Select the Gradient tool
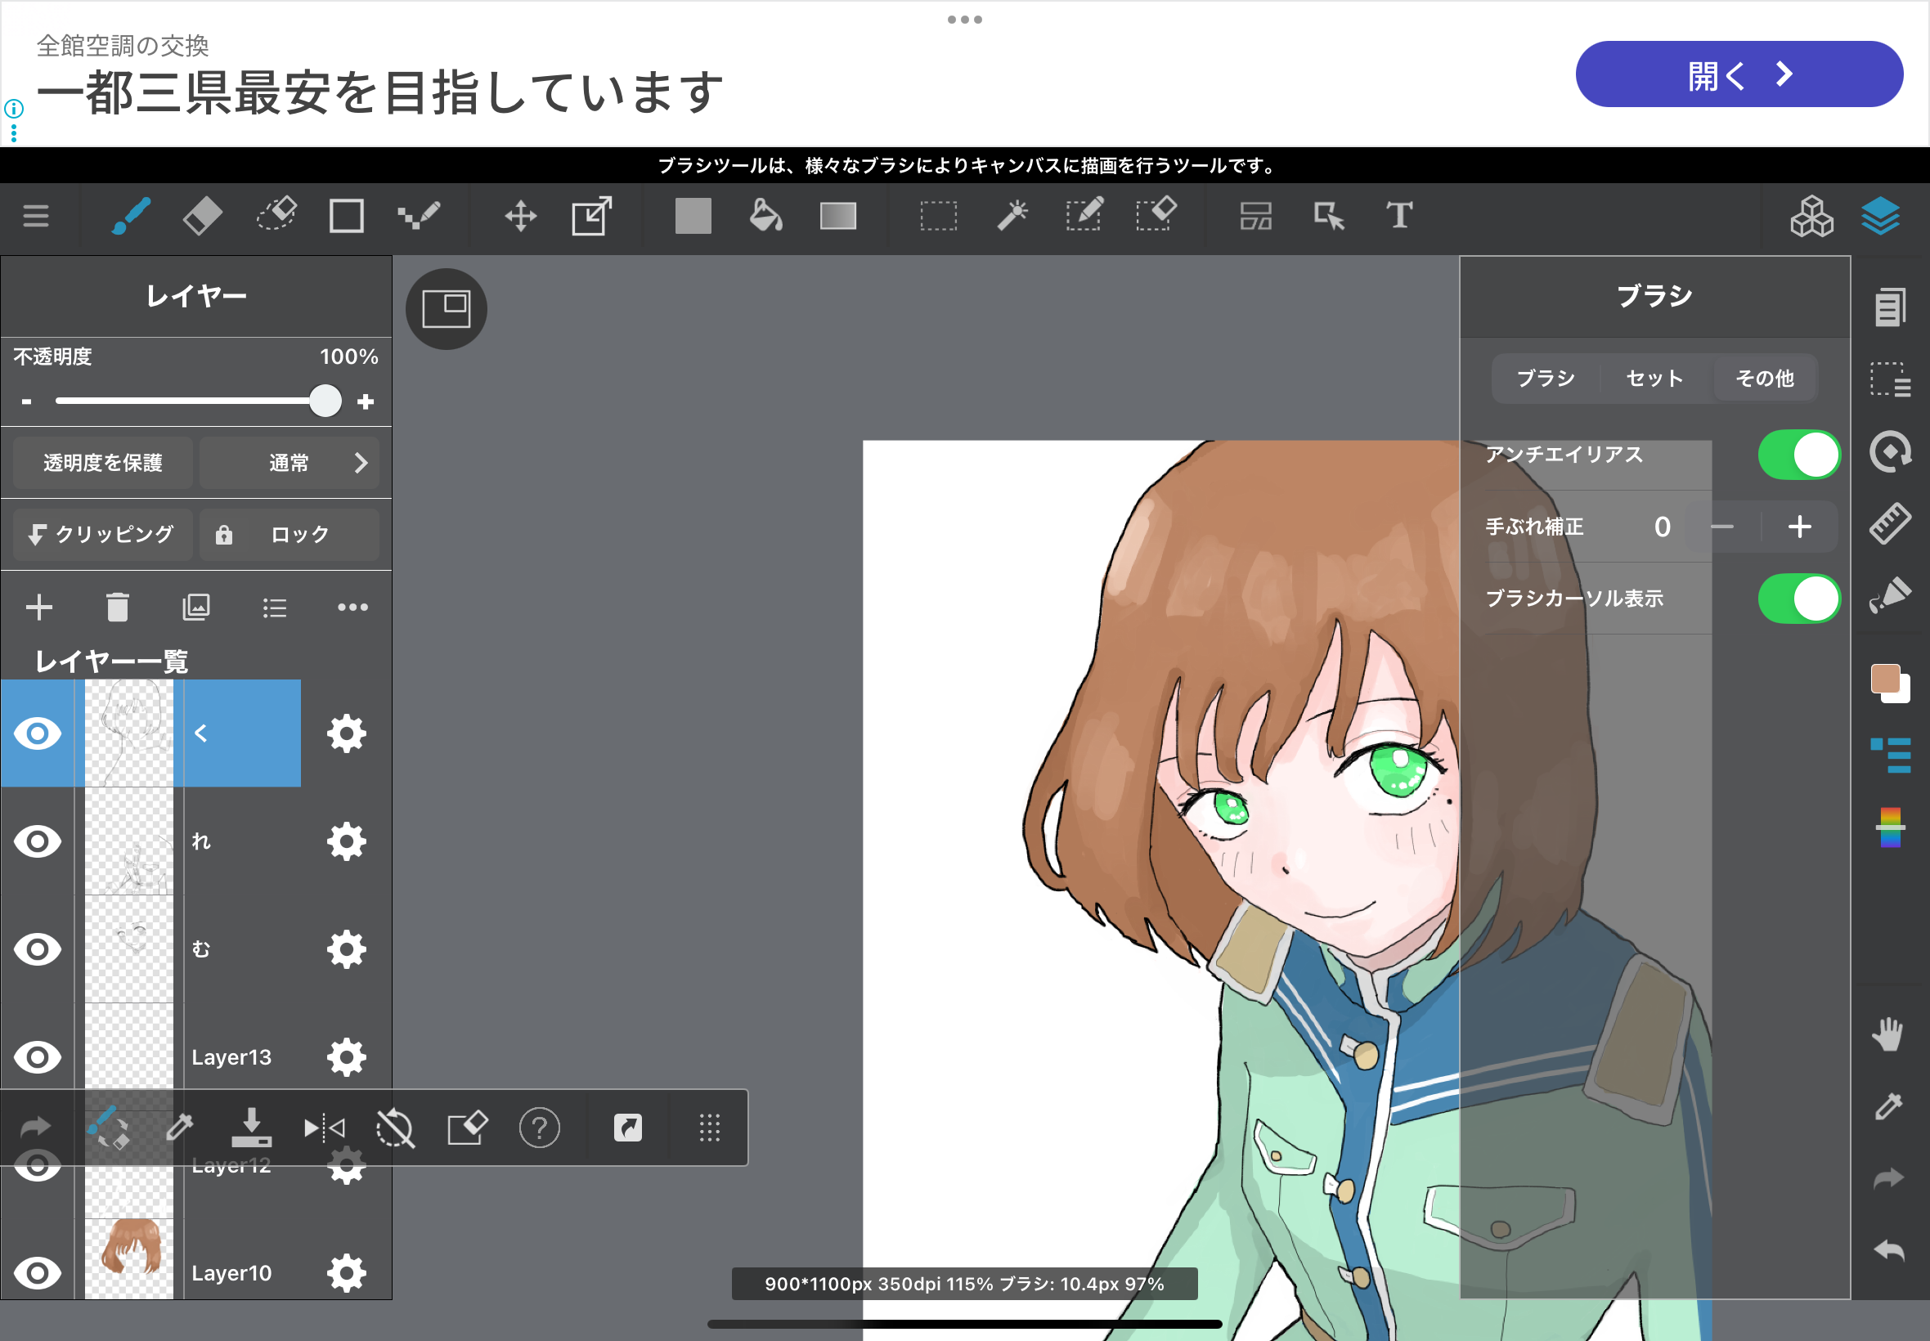This screenshot has height=1341, width=1930. pos(837,217)
